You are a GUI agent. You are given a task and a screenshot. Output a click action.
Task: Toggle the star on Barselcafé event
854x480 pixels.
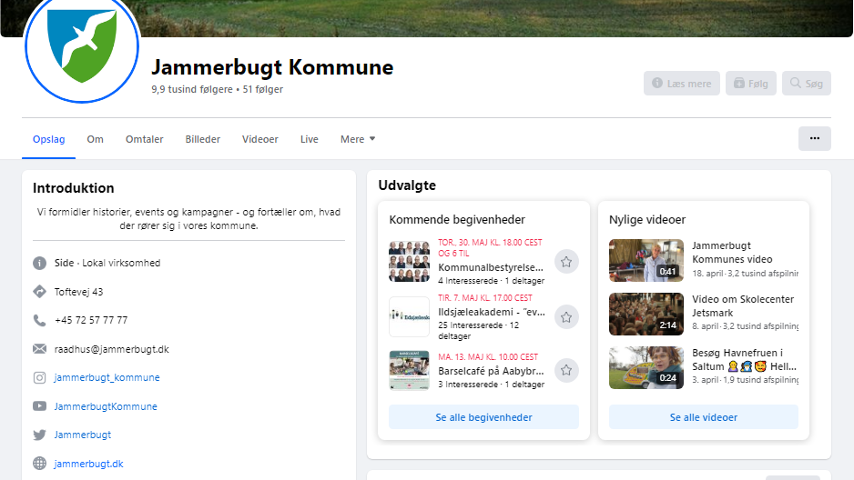coord(566,371)
